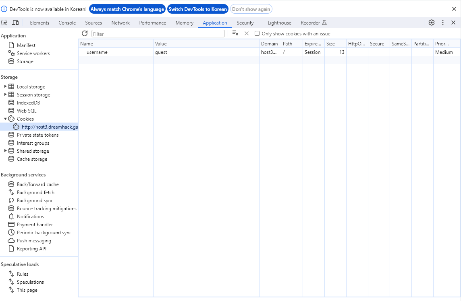Select Rules under Speculative loads

coord(23,274)
